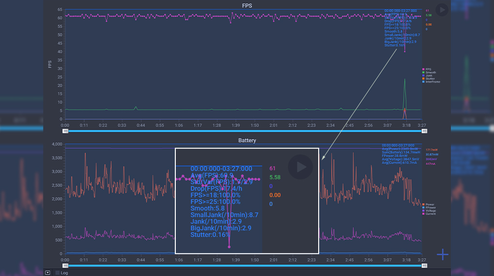494x276 pixels.
Task: Click the FPS chart title
Action: tap(247, 6)
